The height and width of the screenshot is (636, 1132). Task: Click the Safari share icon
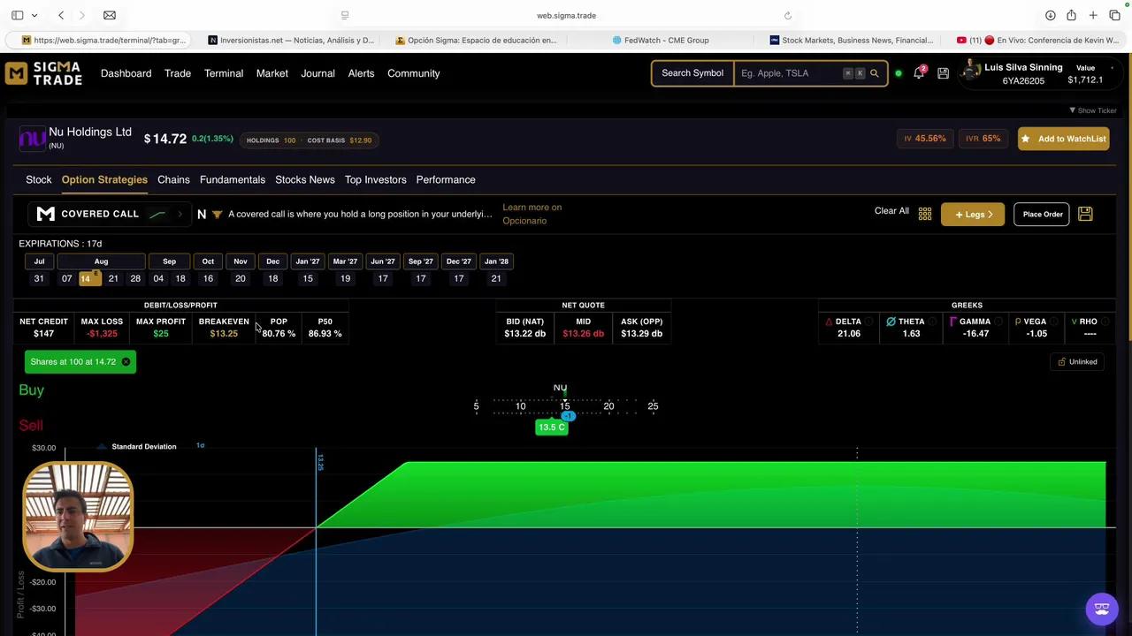pyautogui.click(x=1071, y=15)
